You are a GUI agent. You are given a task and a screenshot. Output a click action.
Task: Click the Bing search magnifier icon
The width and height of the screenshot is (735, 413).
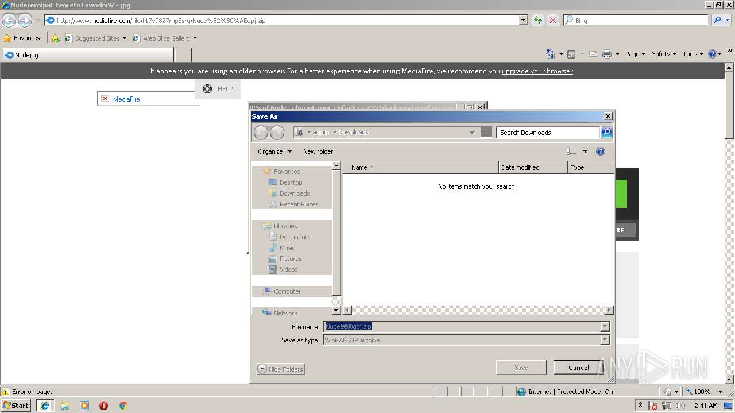click(717, 20)
